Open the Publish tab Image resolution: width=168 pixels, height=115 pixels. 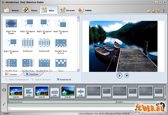pos(85,10)
